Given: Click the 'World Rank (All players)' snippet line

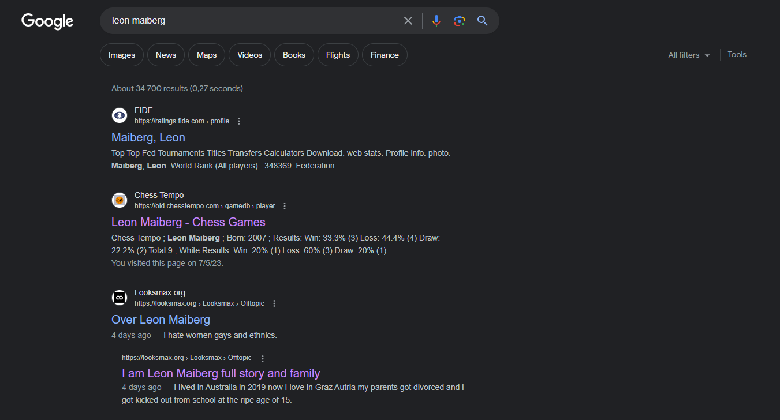Looking at the screenshot, I should 225,166.
